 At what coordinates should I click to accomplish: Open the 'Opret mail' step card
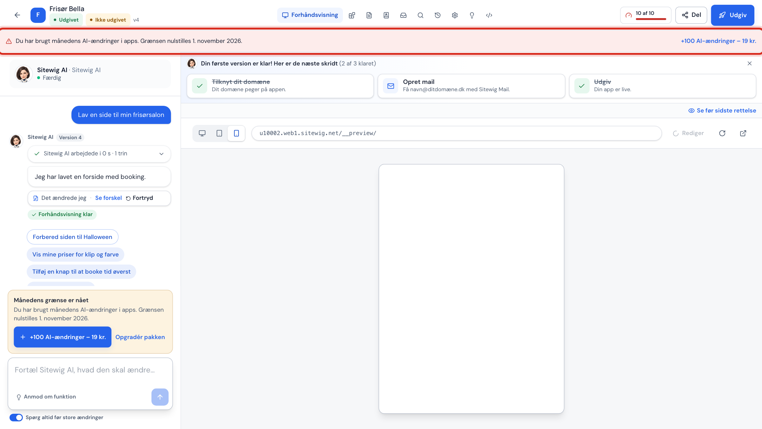(471, 86)
